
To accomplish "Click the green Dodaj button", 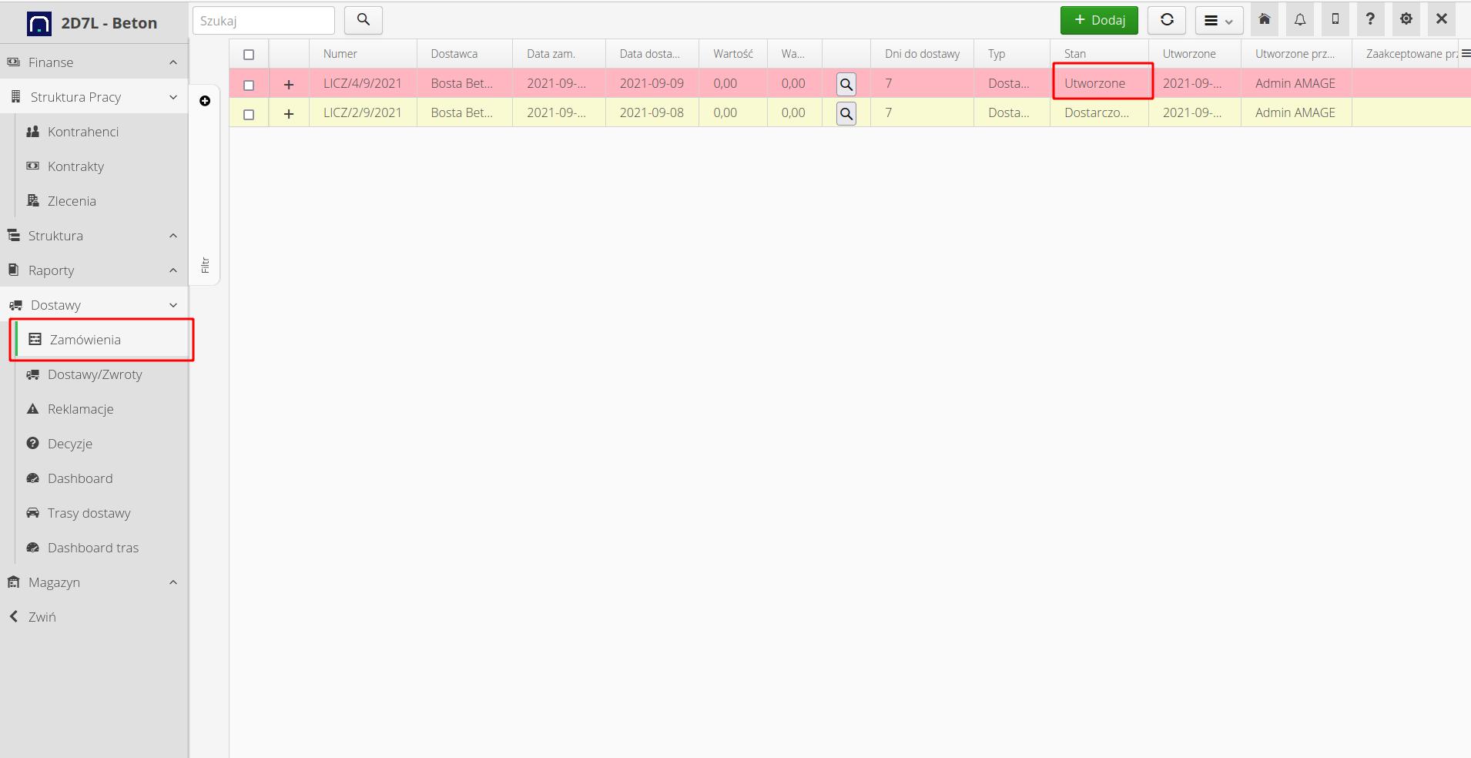I will [1098, 20].
